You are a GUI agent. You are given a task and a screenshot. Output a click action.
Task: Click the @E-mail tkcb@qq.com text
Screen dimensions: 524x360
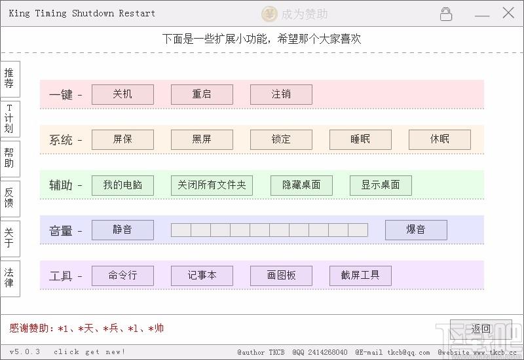[392, 352]
